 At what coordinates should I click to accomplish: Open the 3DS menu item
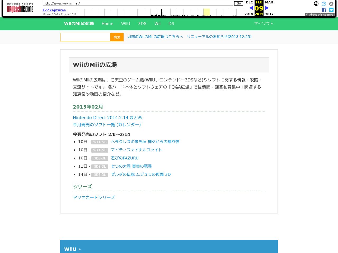142,24
